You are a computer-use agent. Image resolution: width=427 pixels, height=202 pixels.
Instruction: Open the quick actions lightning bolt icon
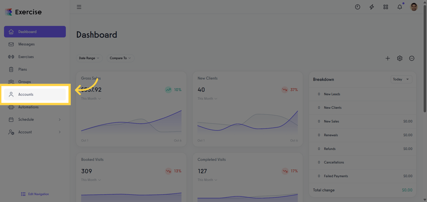(371, 7)
